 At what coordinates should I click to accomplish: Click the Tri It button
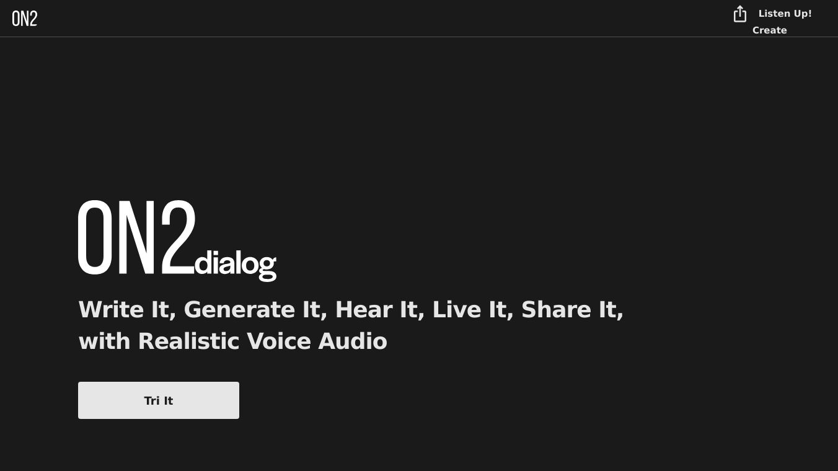tap(159, 400)
